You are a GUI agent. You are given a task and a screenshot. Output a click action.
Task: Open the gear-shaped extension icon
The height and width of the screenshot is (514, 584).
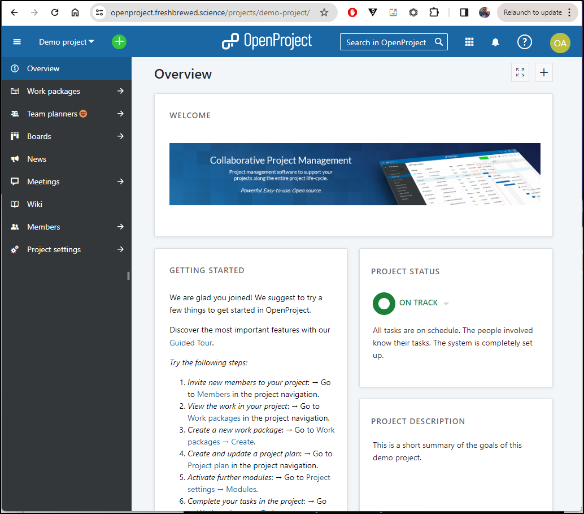point(413,12)
